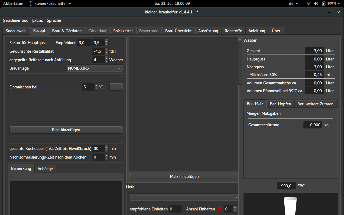Click the gesamte Kochdauer input field

tap(98, 149)
